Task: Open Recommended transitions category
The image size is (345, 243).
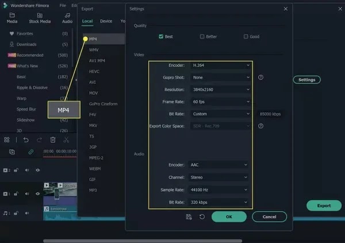Action: (x=30, y=55)
